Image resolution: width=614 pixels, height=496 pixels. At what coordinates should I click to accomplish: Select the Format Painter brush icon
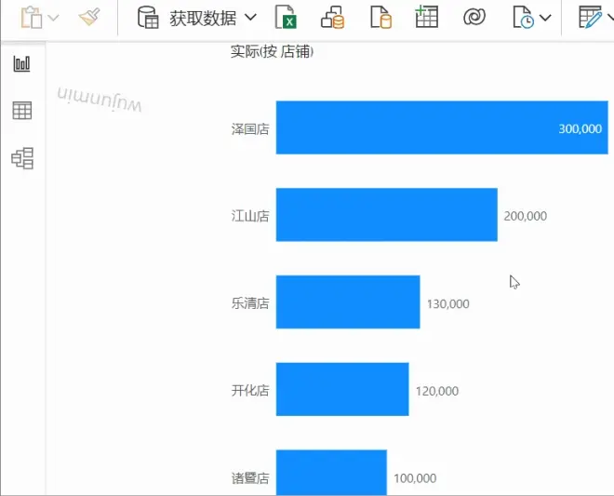click(89, 17)
